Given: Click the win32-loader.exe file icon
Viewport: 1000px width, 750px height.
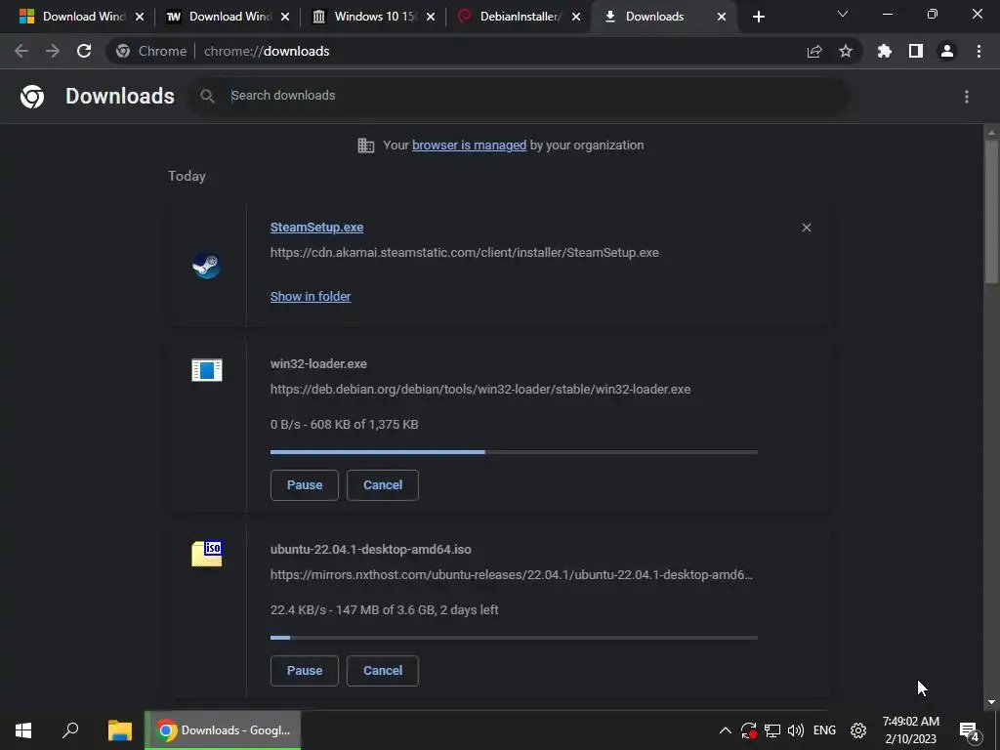Looking at the screenshot, I should [207, 370].
